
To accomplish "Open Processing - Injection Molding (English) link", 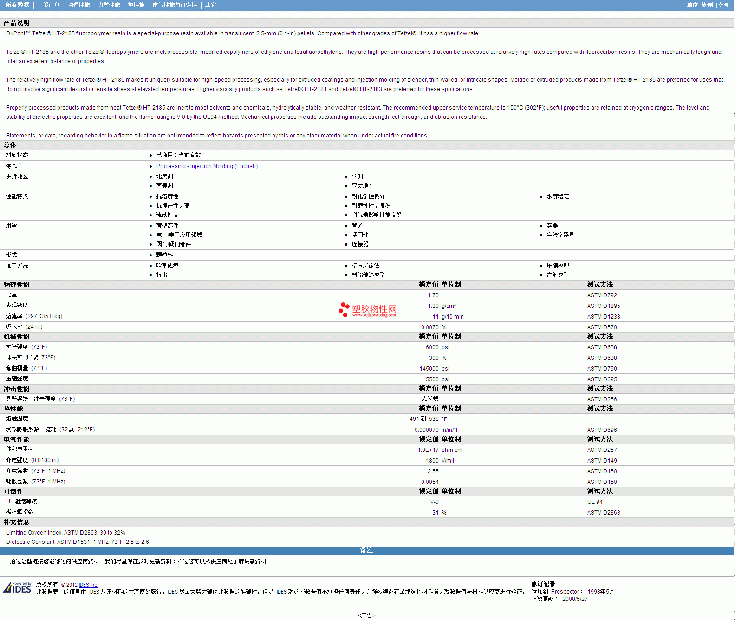I will (x=207, y=166).
